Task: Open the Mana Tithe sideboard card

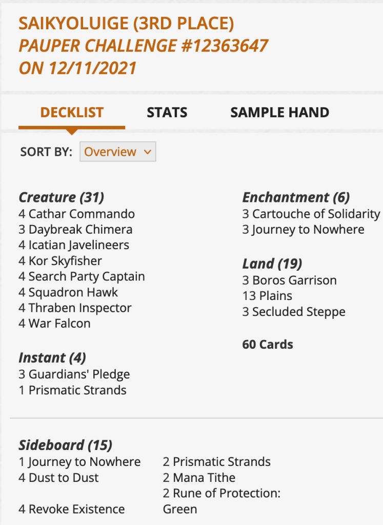Action: 204,478
